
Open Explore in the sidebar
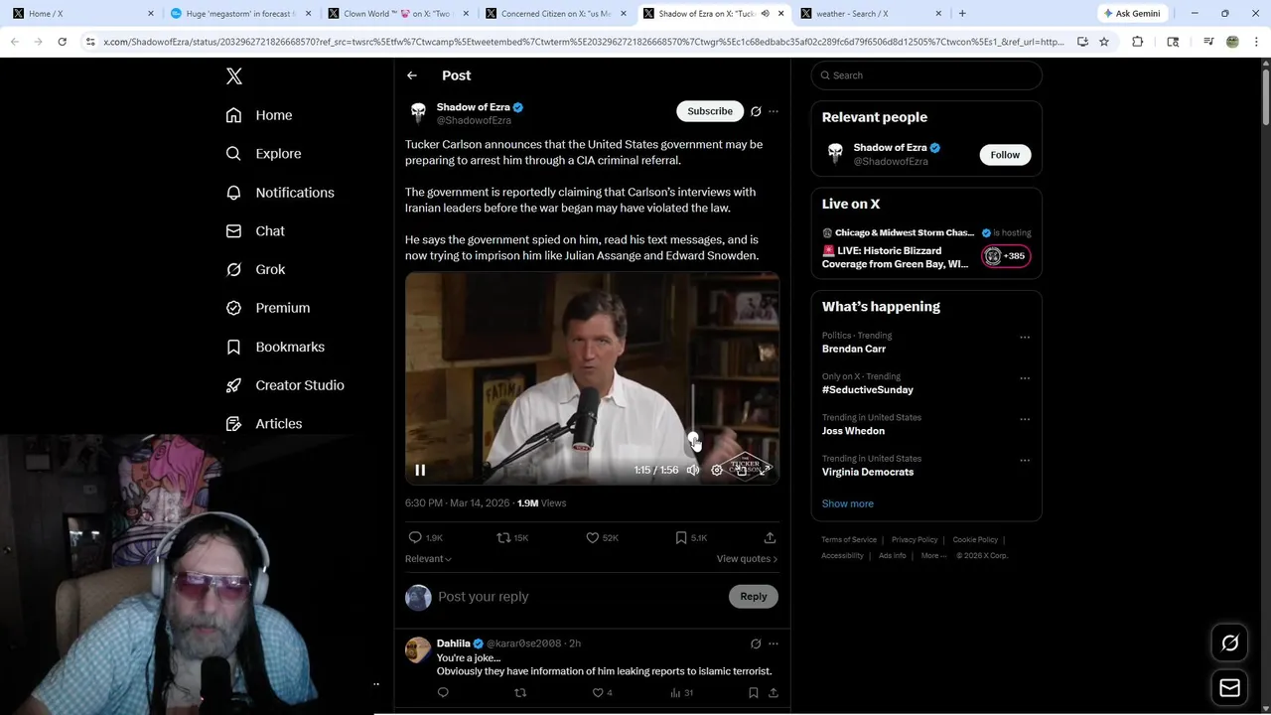[x=263, y=154]
